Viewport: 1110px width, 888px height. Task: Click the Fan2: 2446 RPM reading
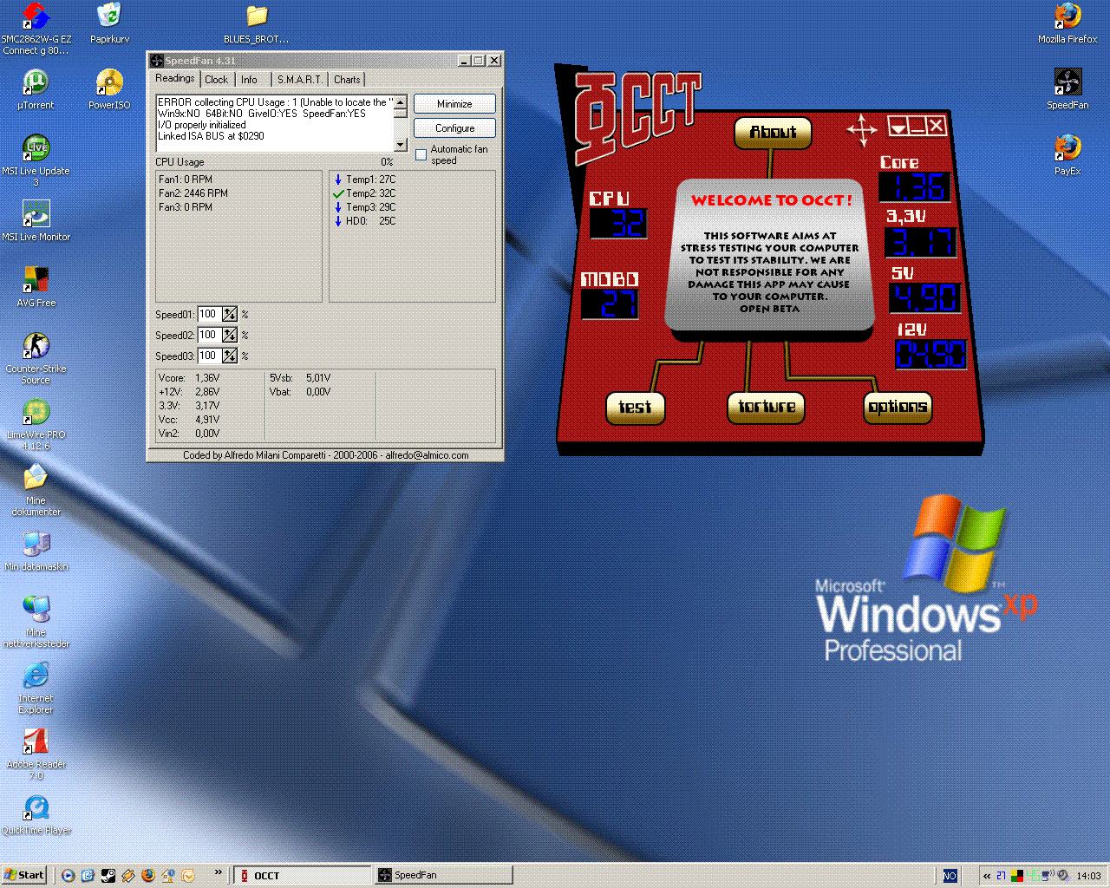(x=193, y=193)
